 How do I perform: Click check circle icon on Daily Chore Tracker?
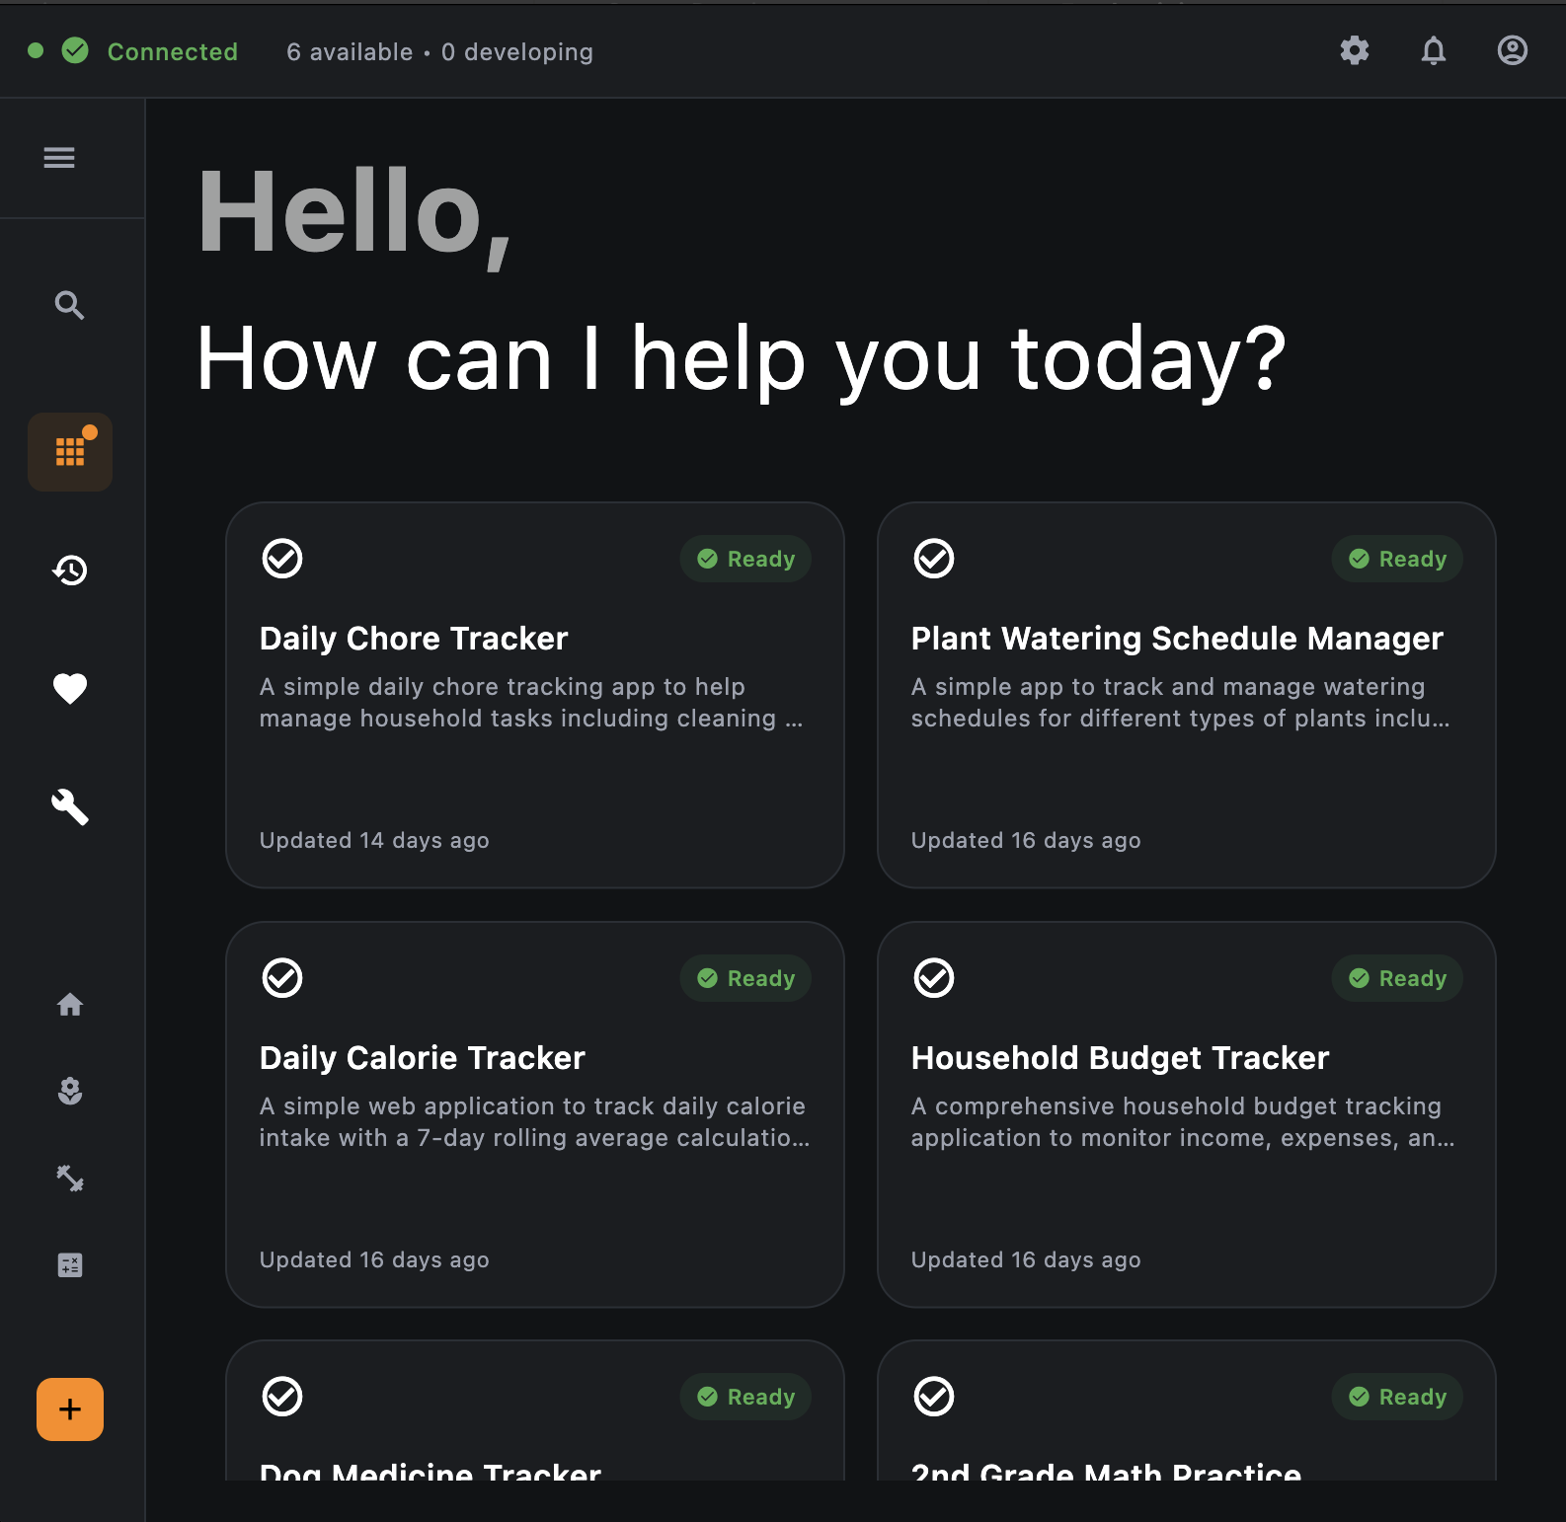click(282, 559)
